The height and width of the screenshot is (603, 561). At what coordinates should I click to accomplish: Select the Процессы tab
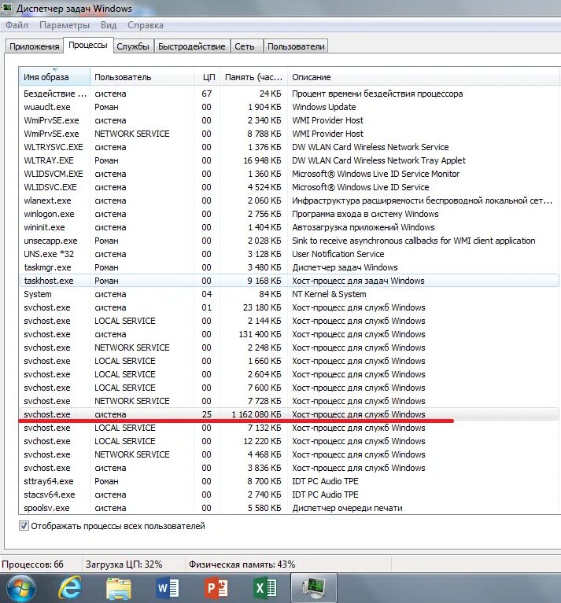pos(87,46)
